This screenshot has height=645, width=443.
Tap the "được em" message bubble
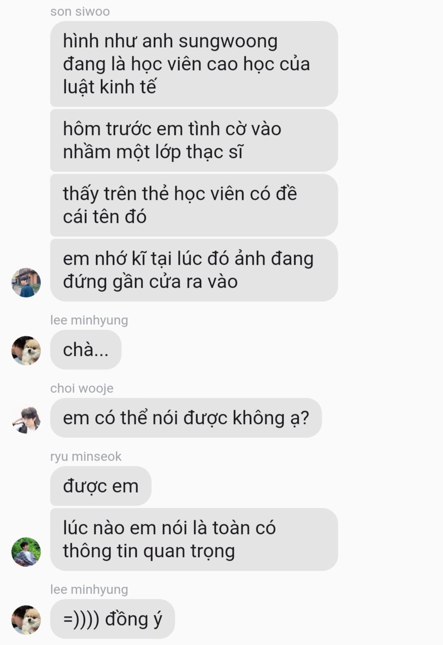(x=100, y=486)
